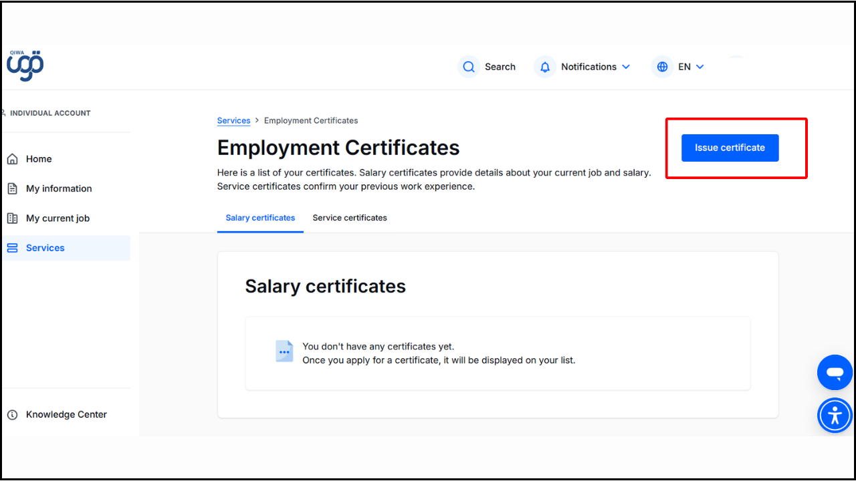The height and width of the screenshot is (481, 856).
Task: Click the notifications bell icon
Action: 545,67
